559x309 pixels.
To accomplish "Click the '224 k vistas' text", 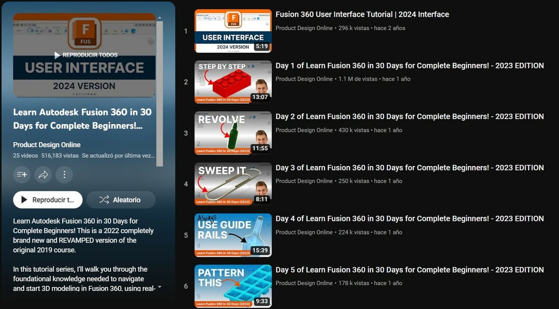I will (x=354, y=232).
